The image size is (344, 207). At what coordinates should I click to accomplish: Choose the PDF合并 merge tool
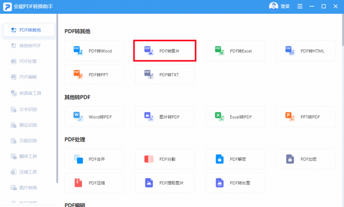(94, 159)
